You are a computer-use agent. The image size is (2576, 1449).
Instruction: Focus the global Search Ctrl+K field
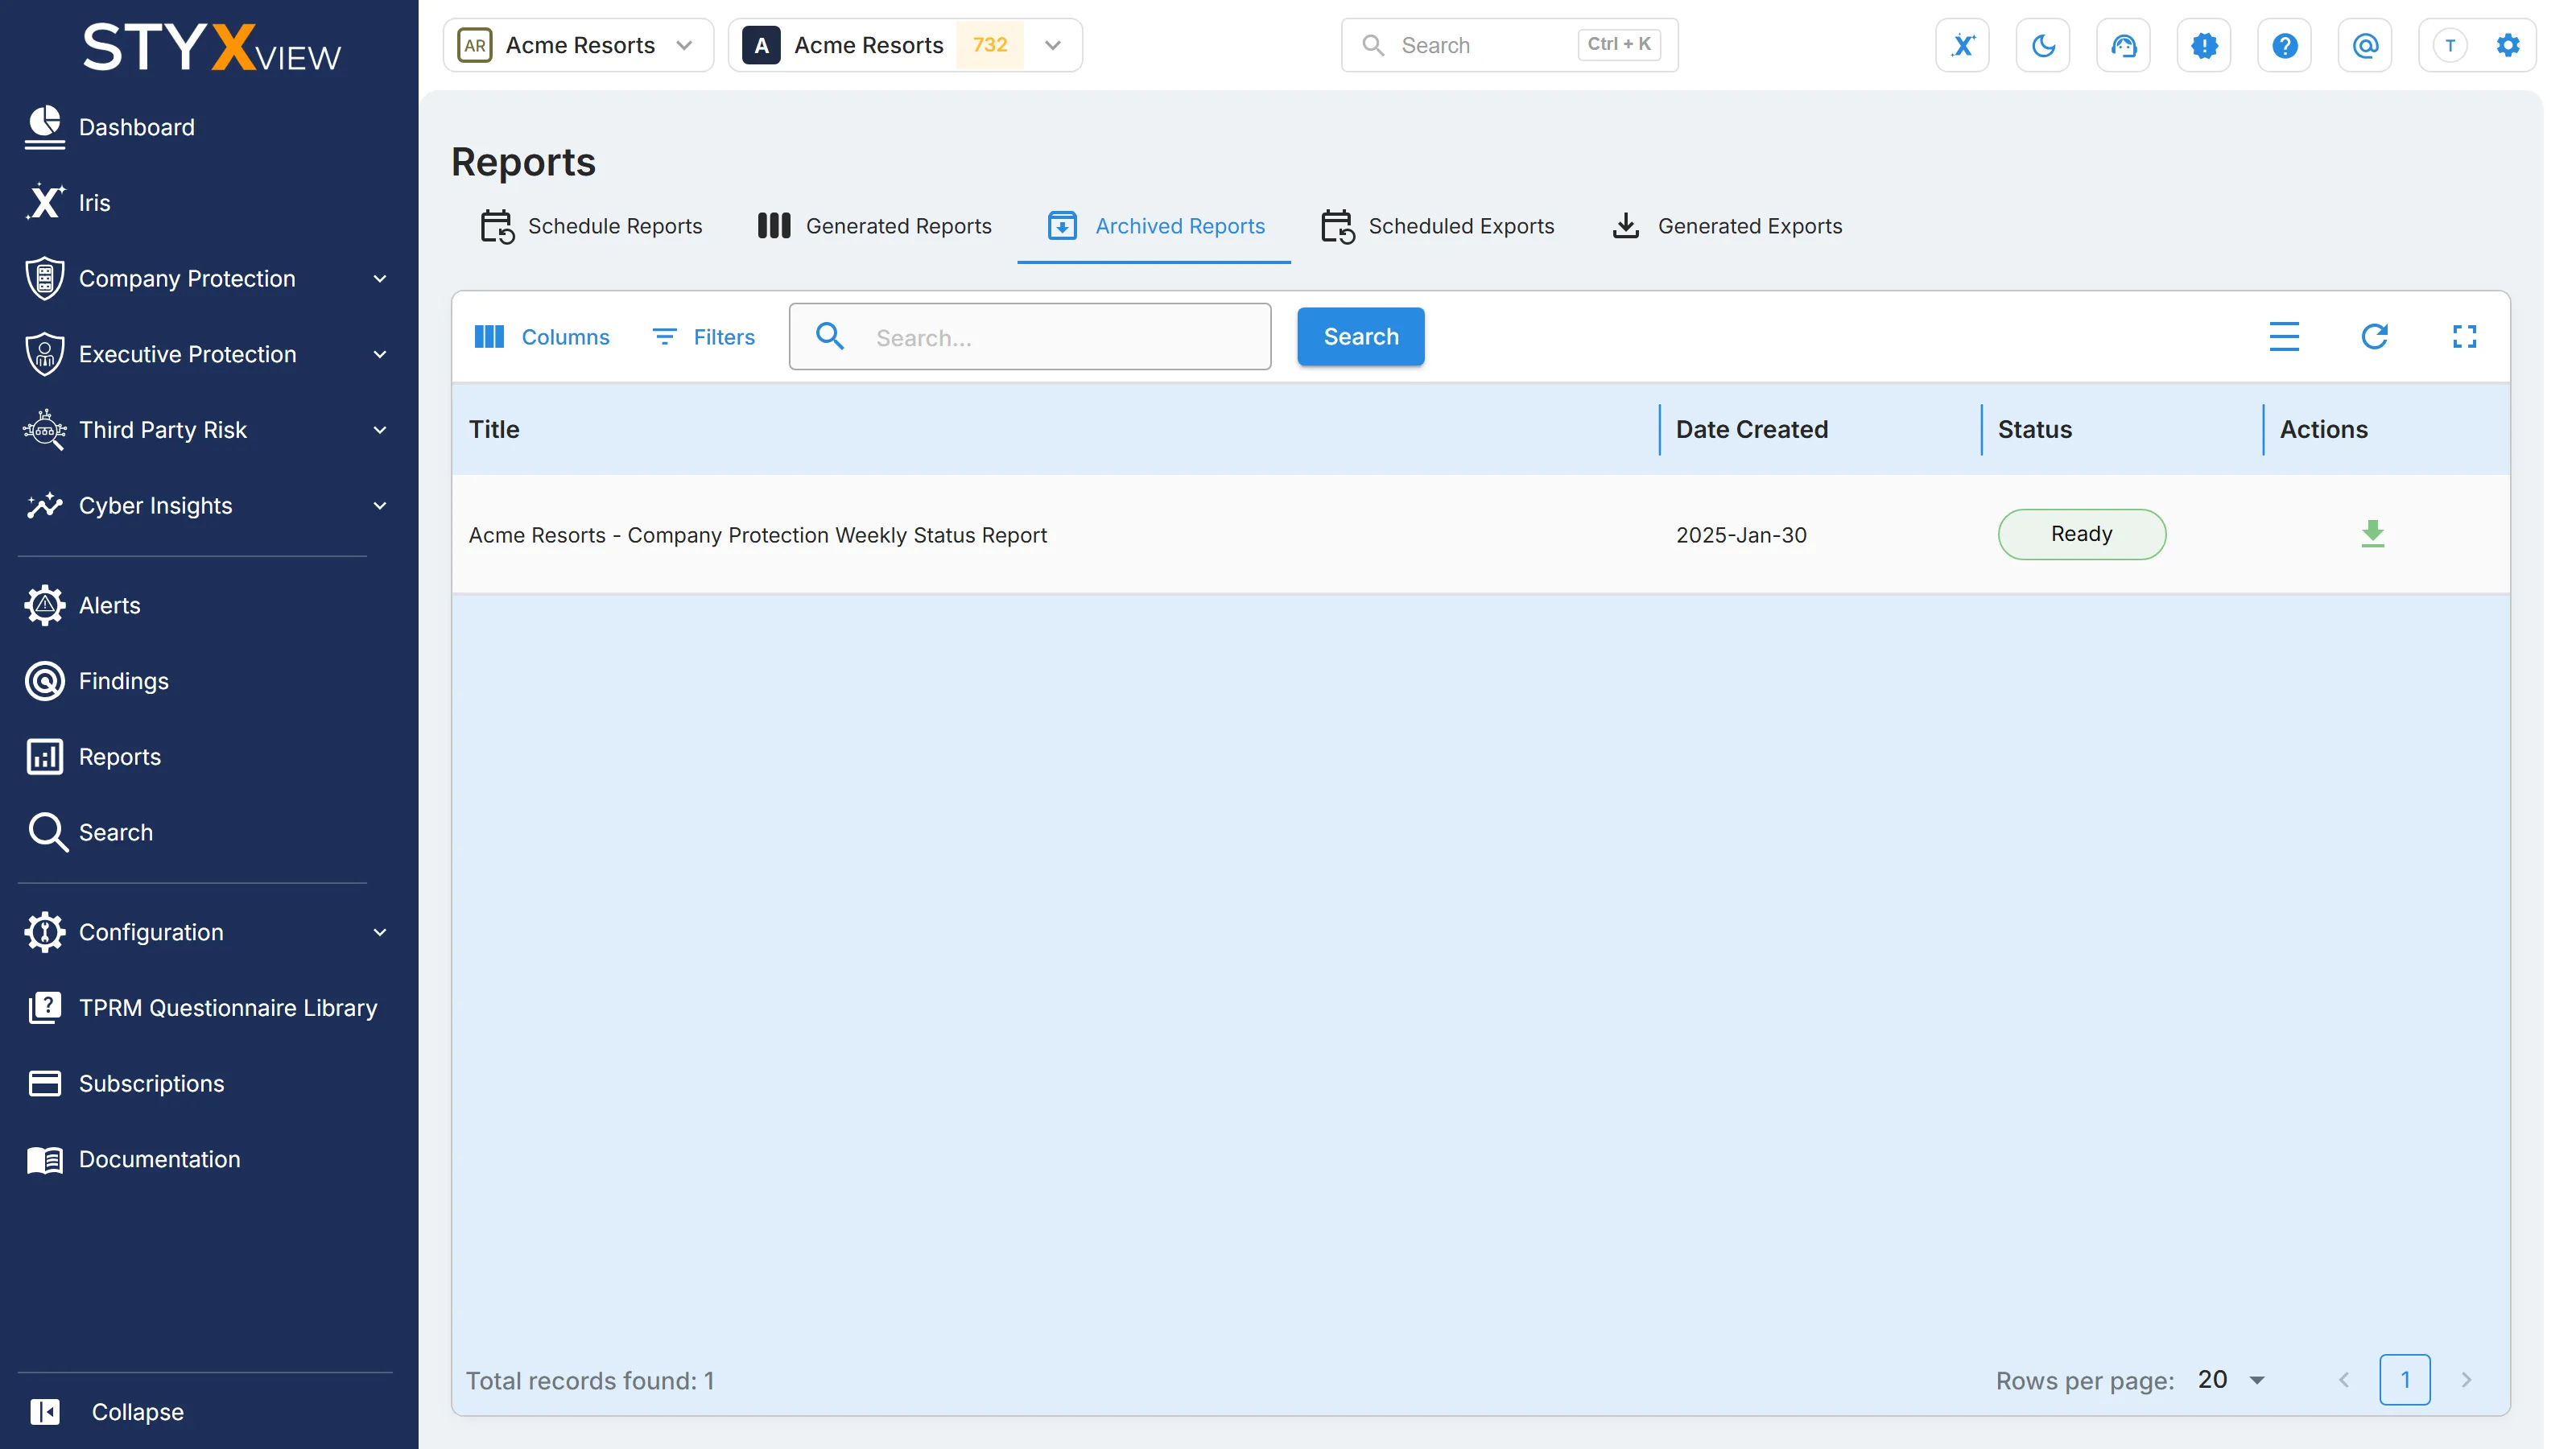coord(1509,45)
